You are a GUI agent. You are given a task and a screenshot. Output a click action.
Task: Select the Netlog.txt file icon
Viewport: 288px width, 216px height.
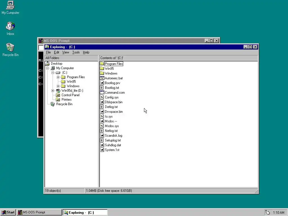click(102, 130)
